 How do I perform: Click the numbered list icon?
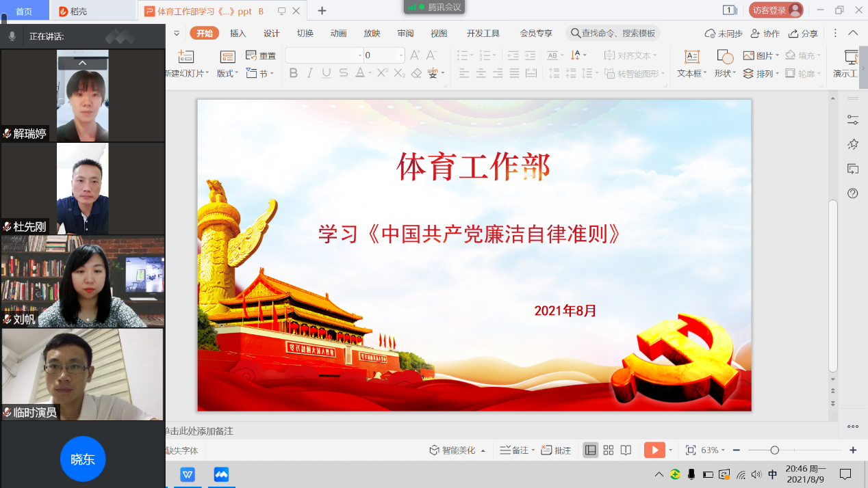click(x=487, y=55)
